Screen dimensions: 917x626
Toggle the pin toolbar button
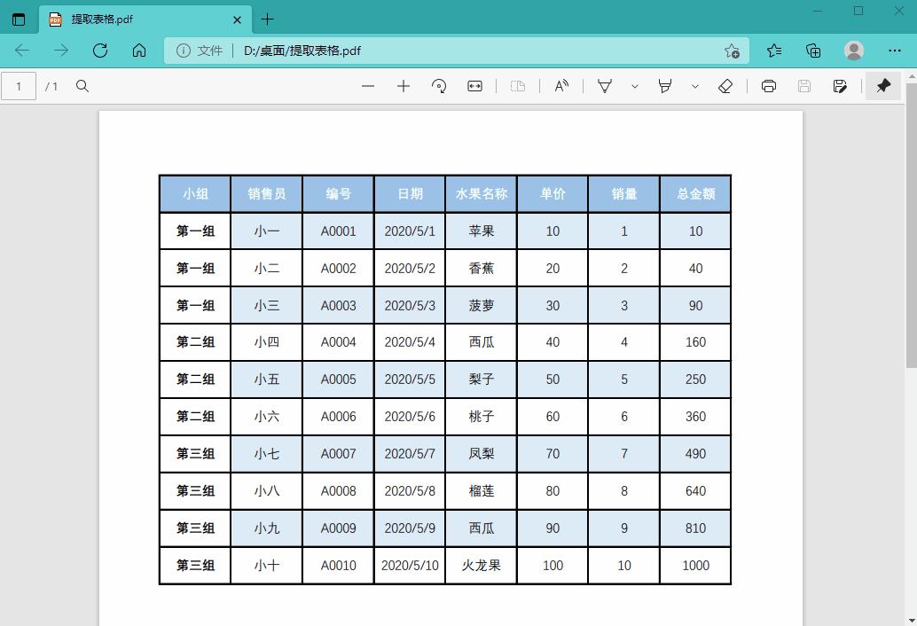[x=883, y=86]
